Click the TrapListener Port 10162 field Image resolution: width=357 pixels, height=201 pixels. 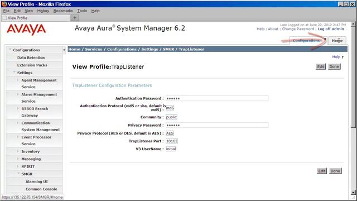172,141
